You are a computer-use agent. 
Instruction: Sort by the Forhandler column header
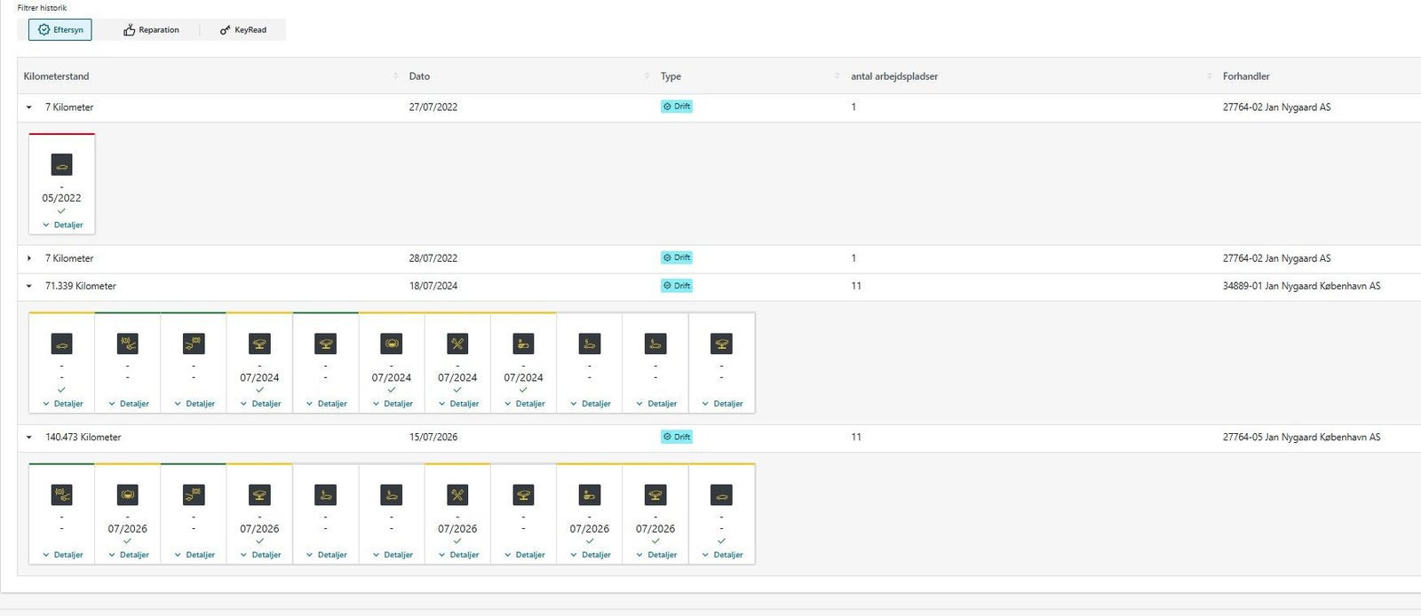[1246, 76]
